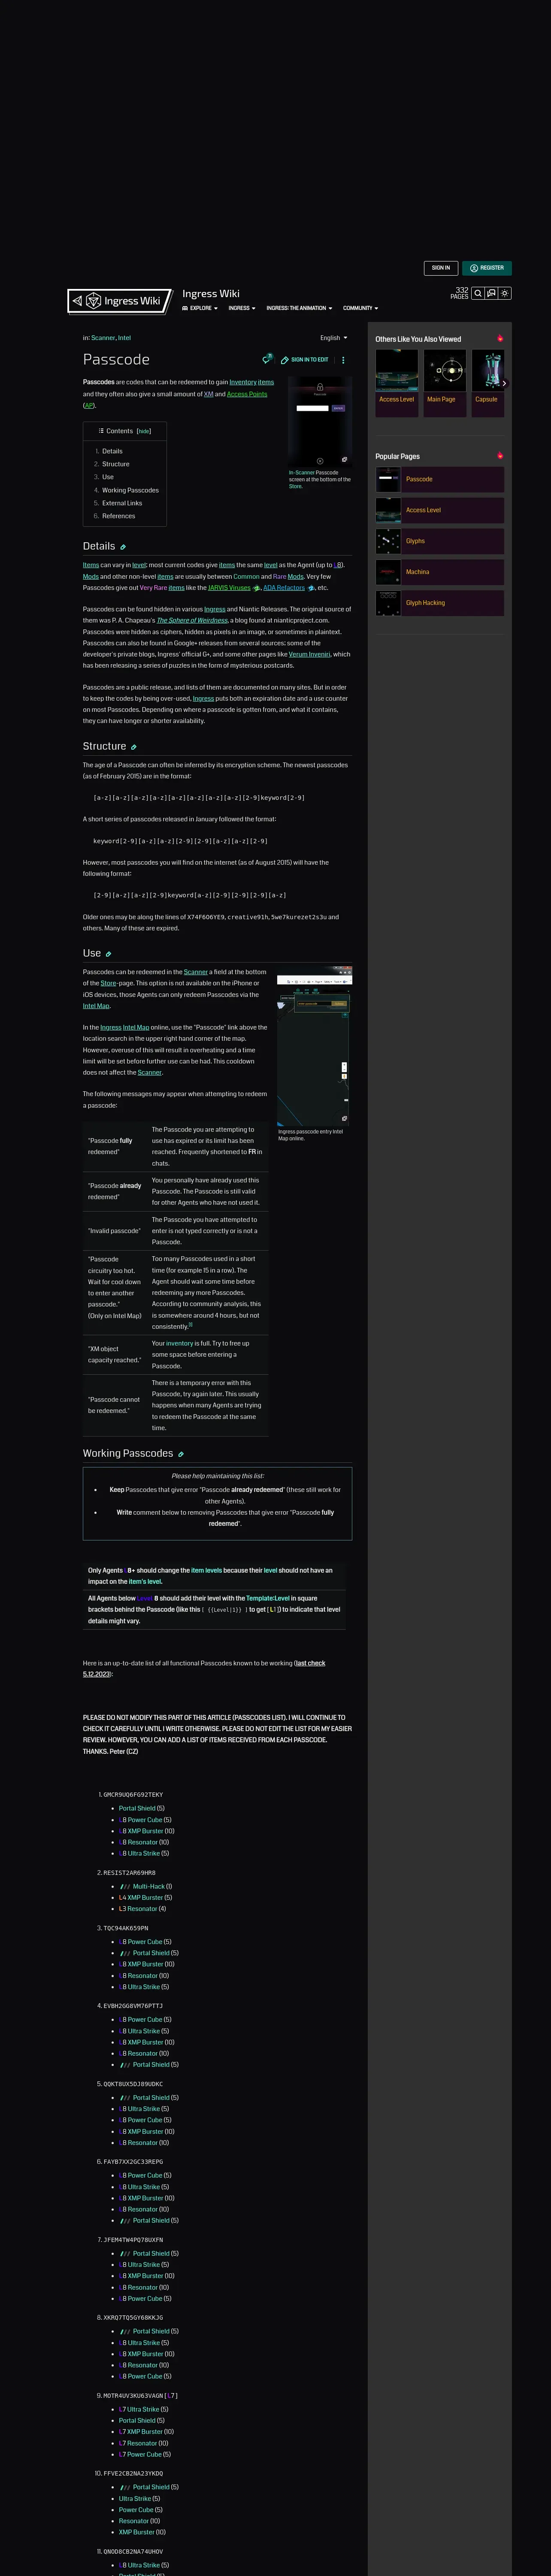Screen dimensions: 551x2576
Task: Open the Capsule recommended card
Action: (488, 383)
